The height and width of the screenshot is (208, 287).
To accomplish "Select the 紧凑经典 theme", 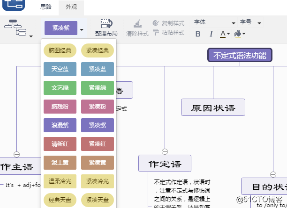I will point(98,50).
